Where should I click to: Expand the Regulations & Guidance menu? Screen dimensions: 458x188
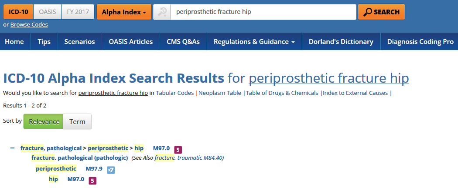(x=254, y=42)
